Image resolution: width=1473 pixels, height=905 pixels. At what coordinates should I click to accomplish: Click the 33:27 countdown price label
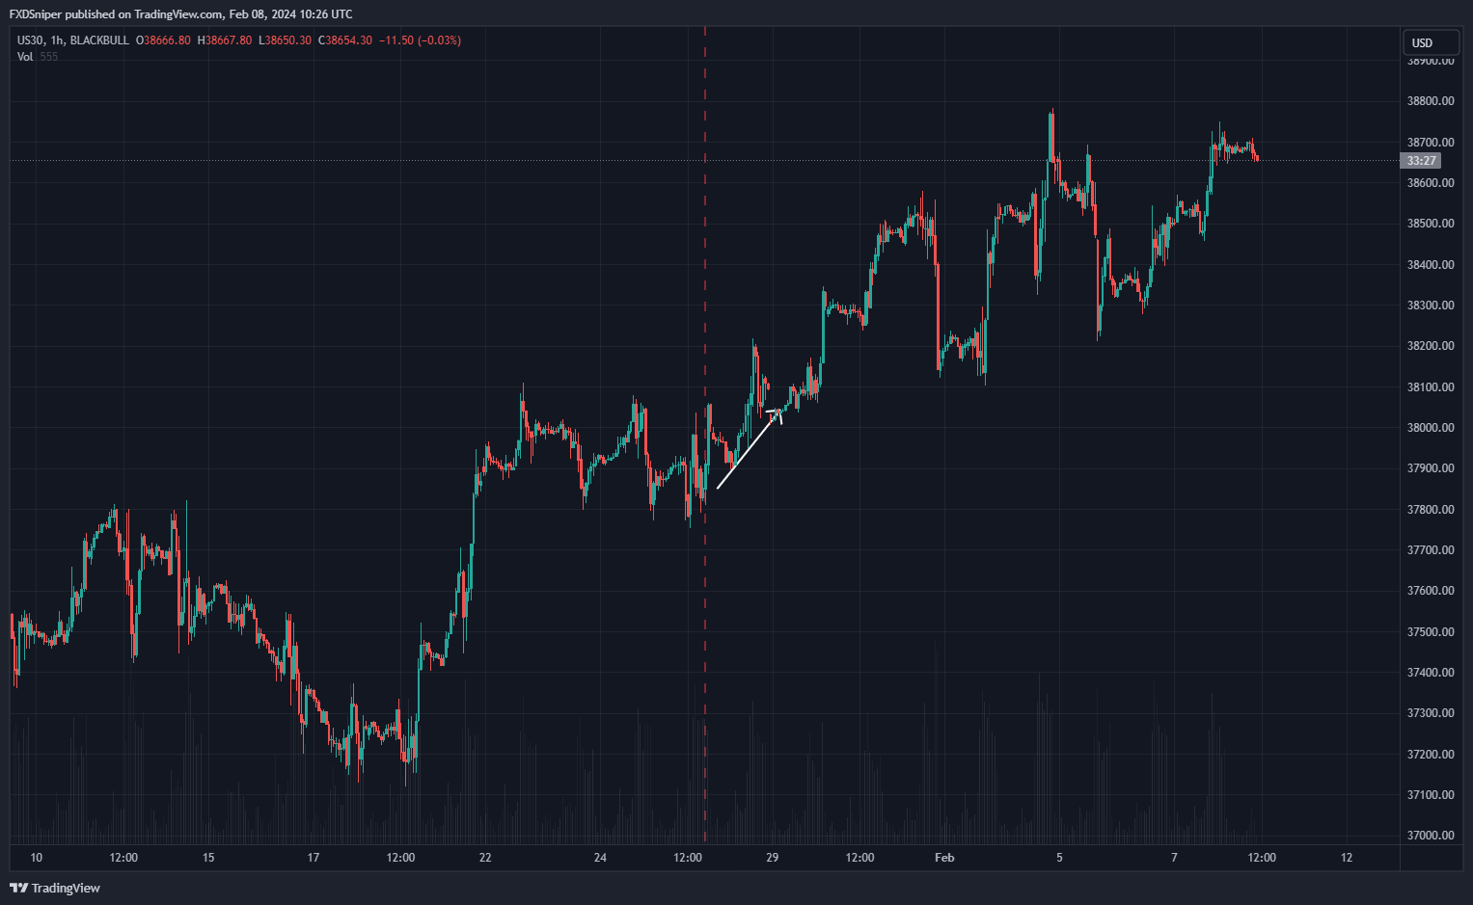click(1420, 161)
